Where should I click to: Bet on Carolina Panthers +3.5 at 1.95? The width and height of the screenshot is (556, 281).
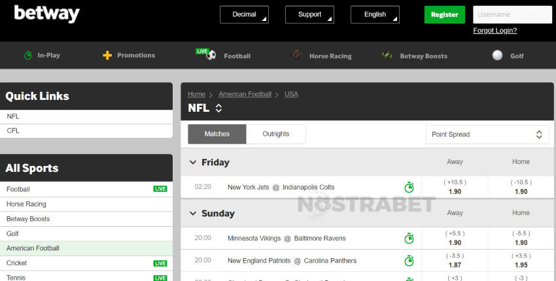[521, 261]
